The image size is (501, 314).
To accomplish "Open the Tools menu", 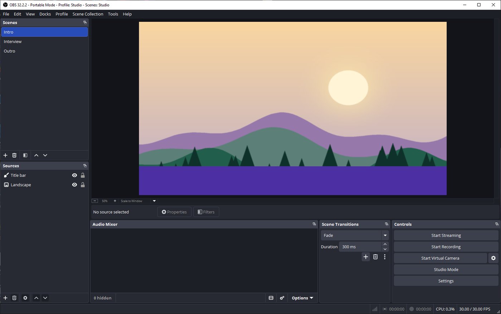I will coord(113,14).
